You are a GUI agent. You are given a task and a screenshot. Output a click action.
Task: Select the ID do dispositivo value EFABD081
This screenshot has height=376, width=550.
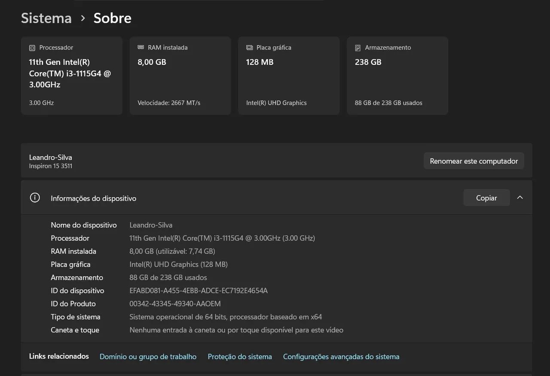point(199,290)
